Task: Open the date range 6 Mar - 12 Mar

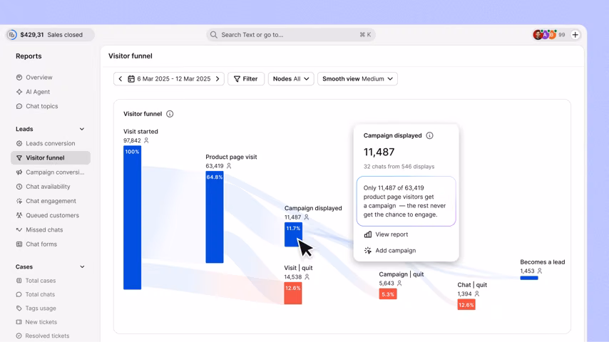Action: 173,79
